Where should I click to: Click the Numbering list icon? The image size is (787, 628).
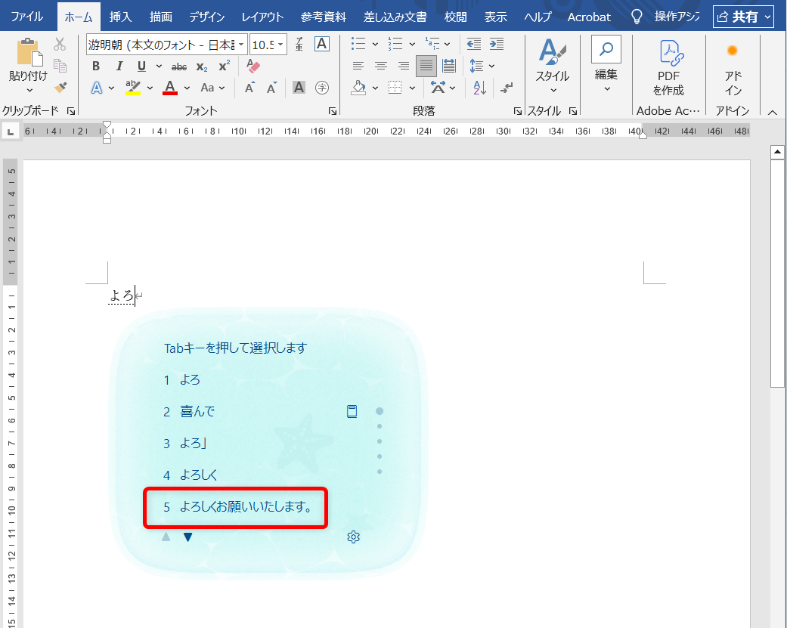pos(395,44)
